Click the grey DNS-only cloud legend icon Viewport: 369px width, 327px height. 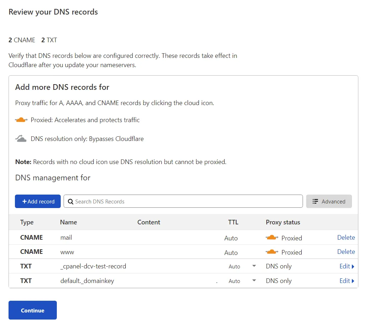[21, 138]
